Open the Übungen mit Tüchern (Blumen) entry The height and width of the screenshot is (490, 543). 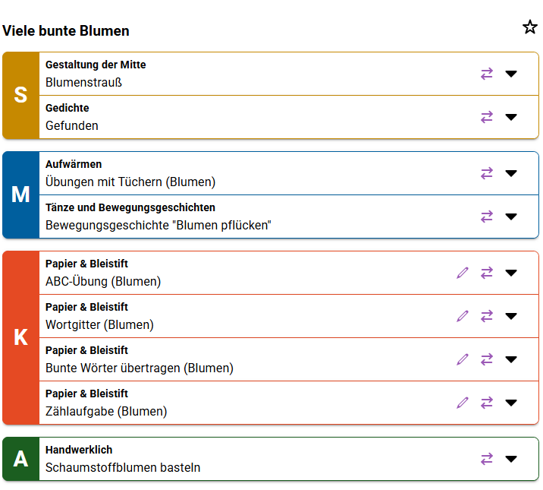[x=130, y=182]
